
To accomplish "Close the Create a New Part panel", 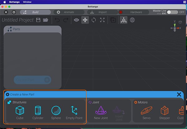I will pyautogui.click(x=179, y=94).
